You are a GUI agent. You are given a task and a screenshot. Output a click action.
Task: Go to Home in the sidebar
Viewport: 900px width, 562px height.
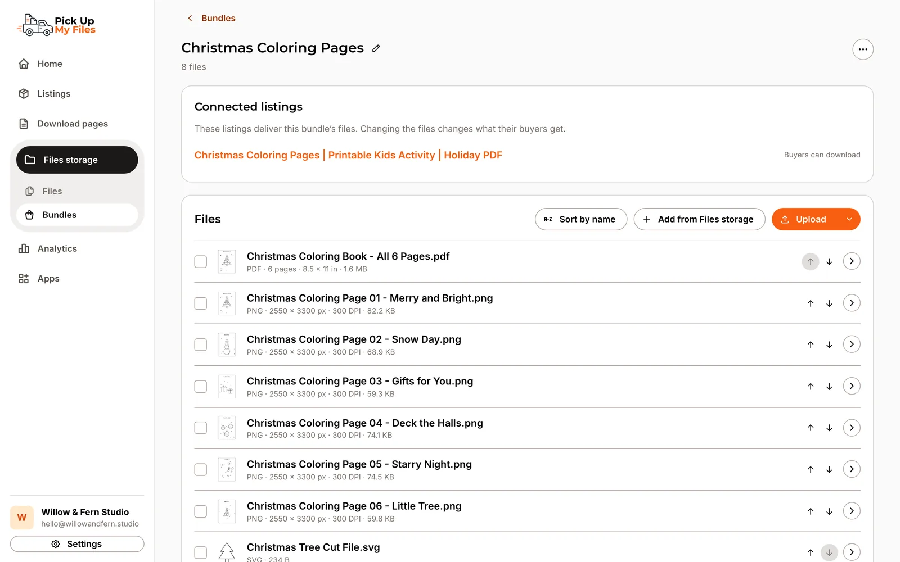(x=49, y=64)
